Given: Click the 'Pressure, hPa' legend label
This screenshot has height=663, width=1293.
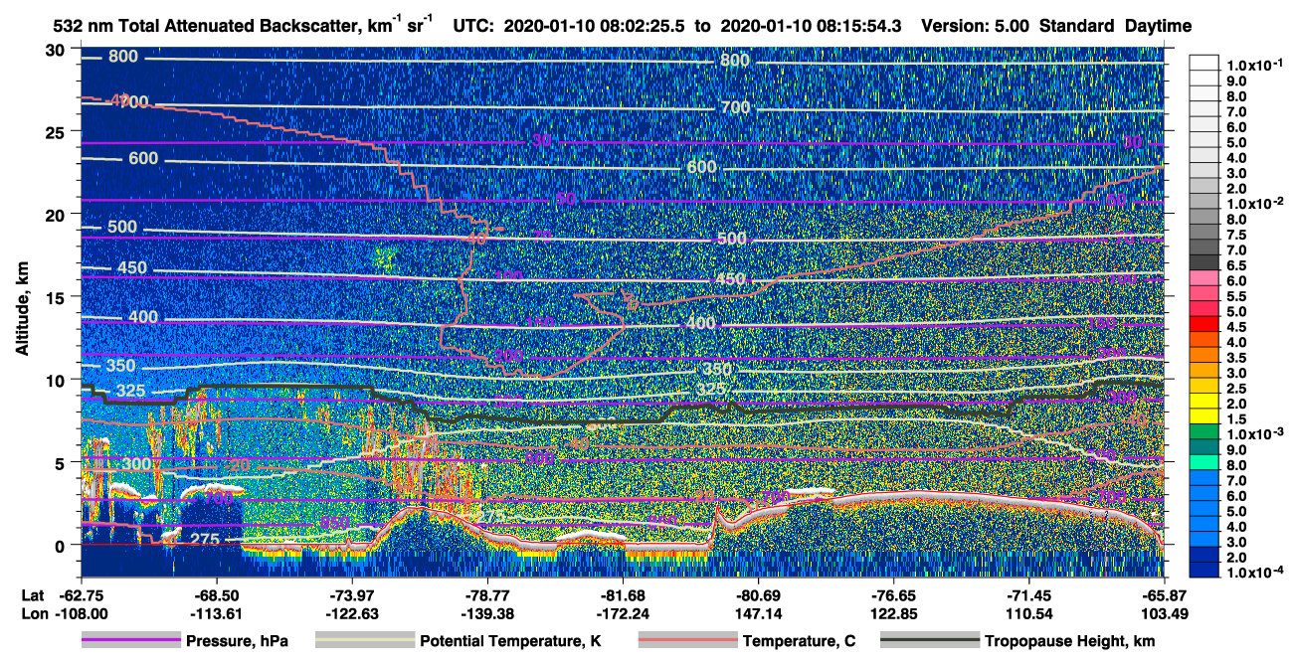Looking at the screenshot, I should (237, 641).
